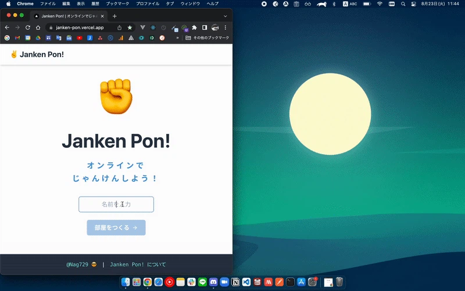Open Zoom from the Dock
This screenshot has width=465, height=291.
(224, 282)
